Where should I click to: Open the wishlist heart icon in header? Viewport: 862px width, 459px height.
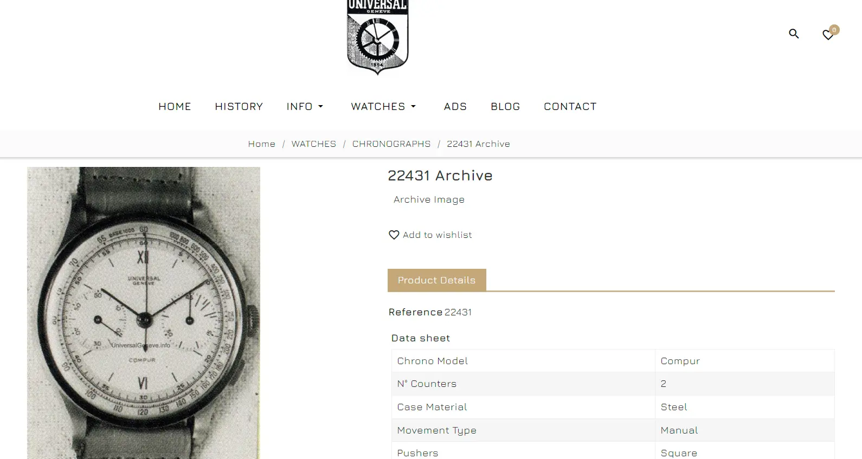click(x=828, y=35)
